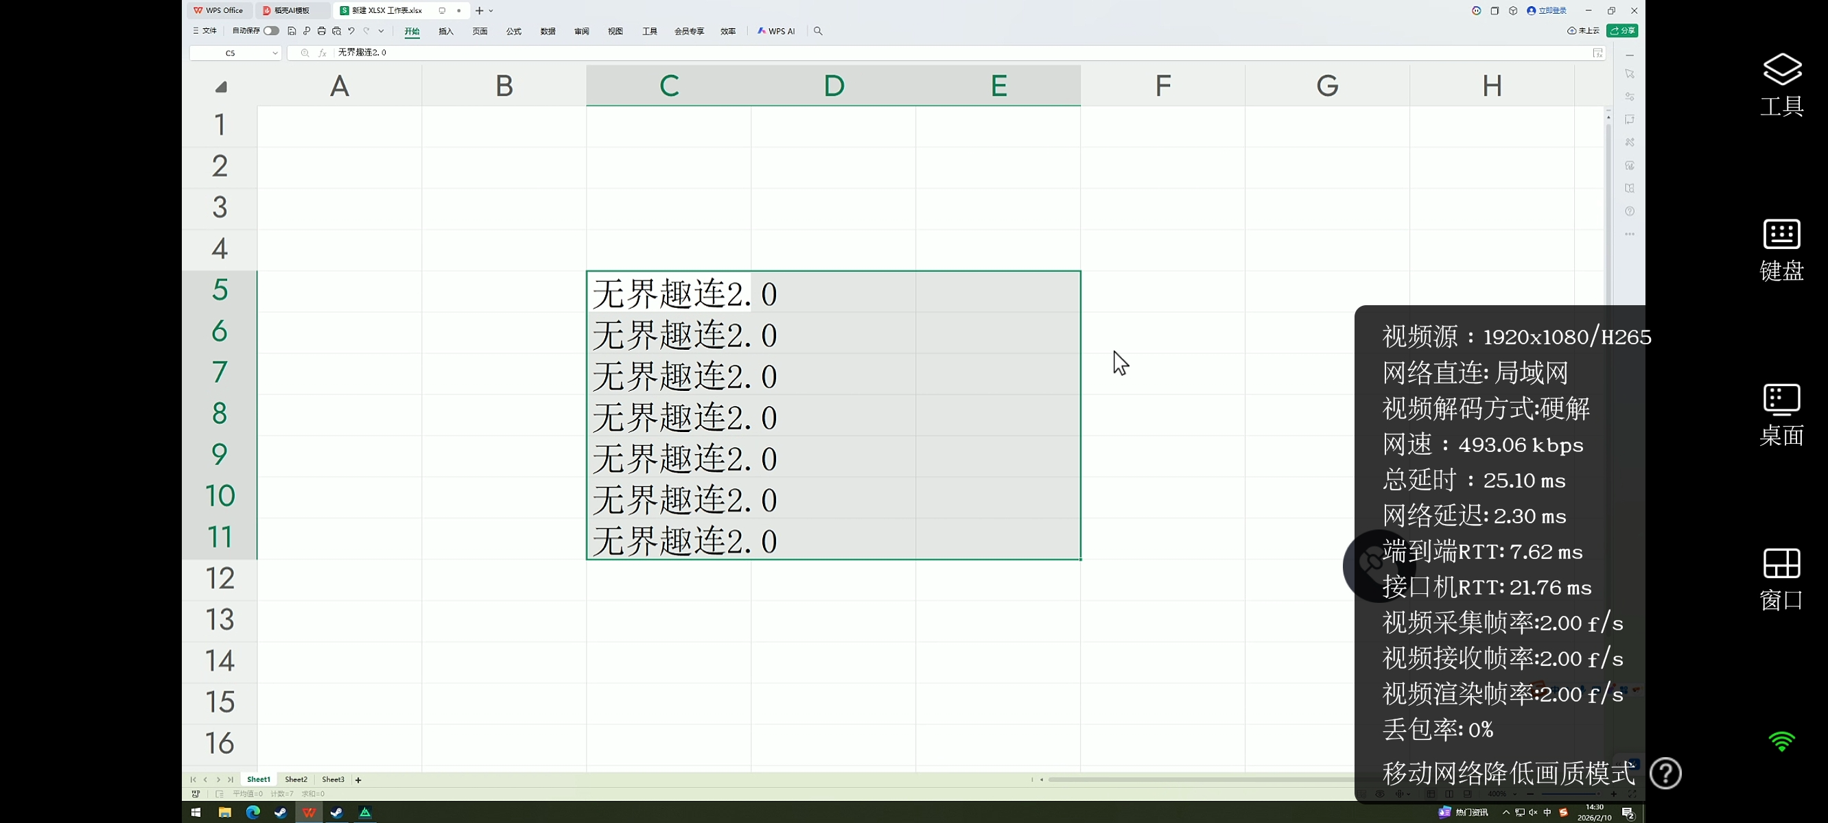This screenshot has height=823, width=1828.
Task: Select the Save icon in the quick toolbar
Action: point(292,30)
